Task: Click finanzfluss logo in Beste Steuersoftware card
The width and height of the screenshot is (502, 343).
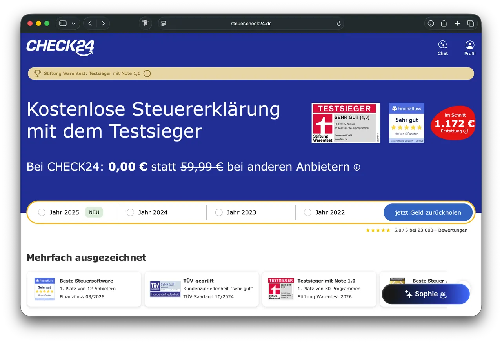Action: 44,289
